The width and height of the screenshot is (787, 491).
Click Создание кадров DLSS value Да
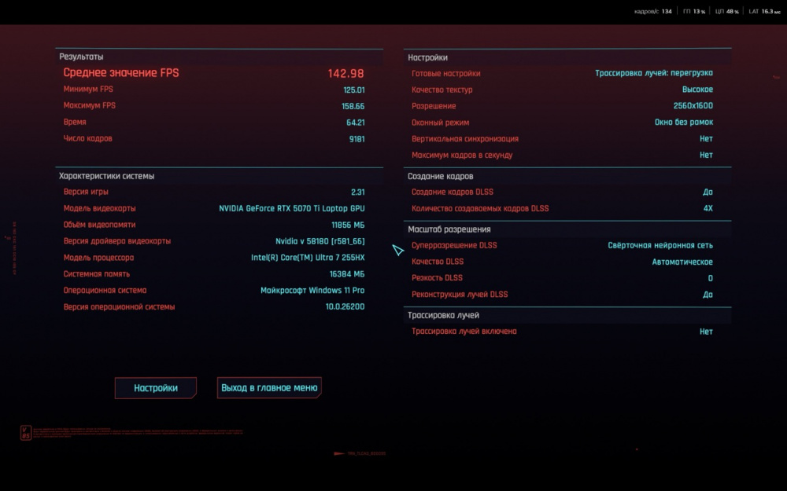click(708, 192)
